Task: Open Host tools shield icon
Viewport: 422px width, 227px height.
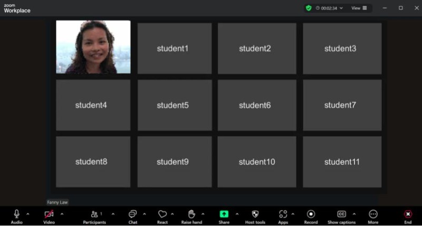Action: pos(255,214)
